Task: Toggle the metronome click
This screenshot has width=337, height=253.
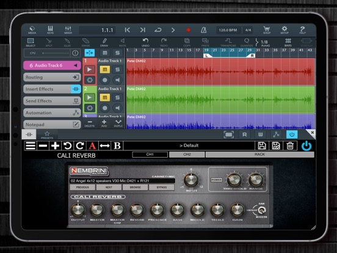Action: [203, 30]
